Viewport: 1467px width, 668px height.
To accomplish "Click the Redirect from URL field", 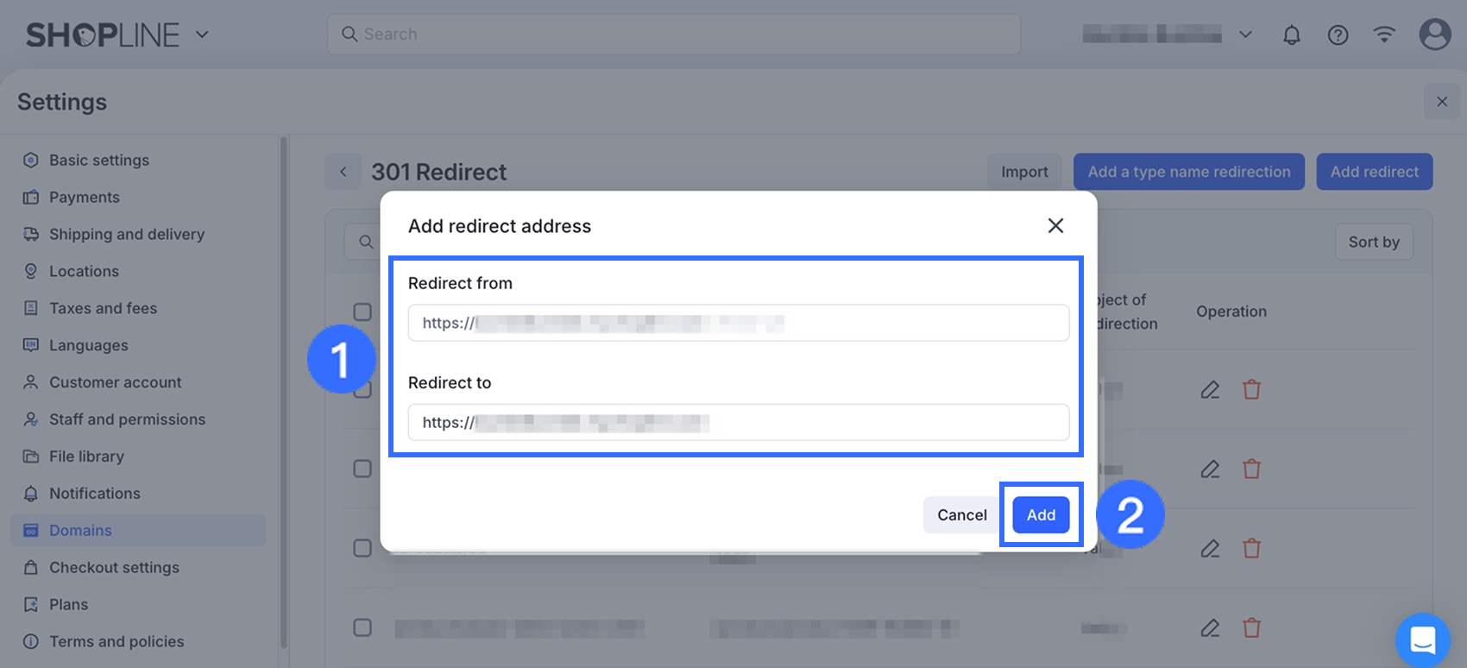I will coord(738,324).
